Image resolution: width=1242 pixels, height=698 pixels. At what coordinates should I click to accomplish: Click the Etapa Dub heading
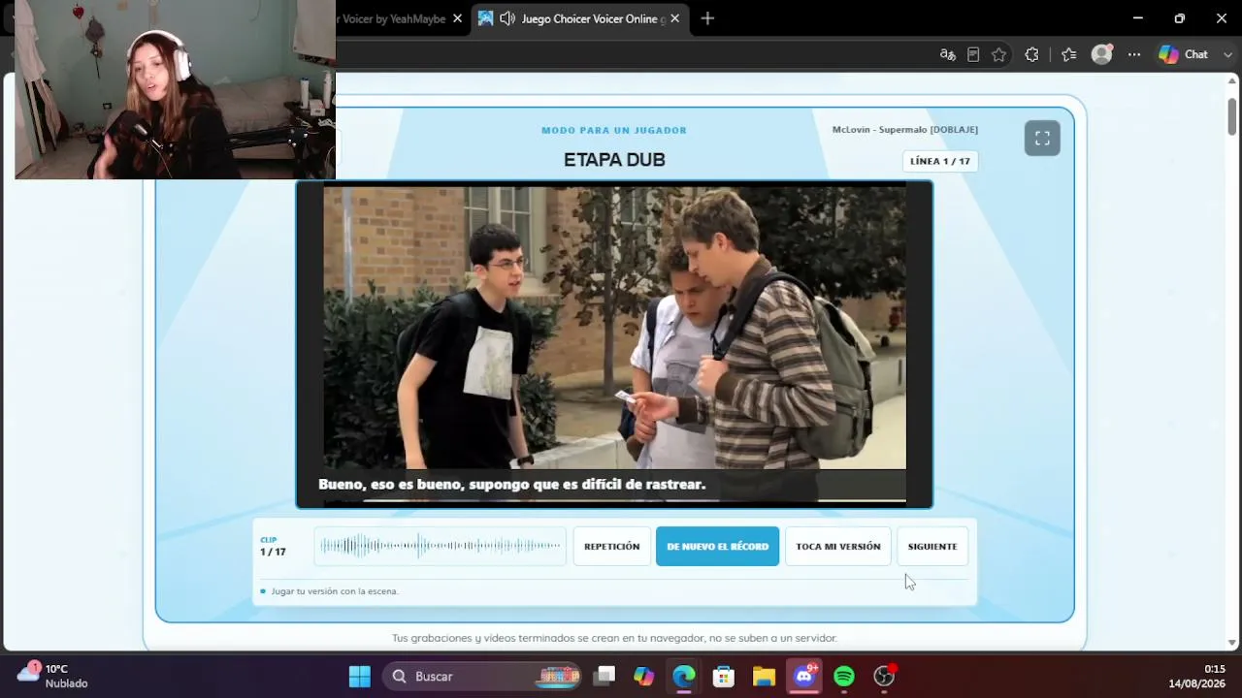click(614, 160)
